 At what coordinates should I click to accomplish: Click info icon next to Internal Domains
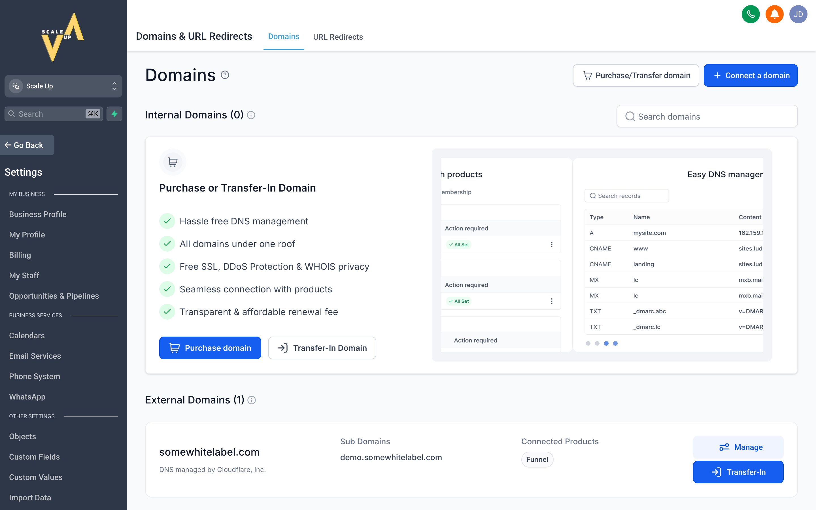click(x=251, y=115)
